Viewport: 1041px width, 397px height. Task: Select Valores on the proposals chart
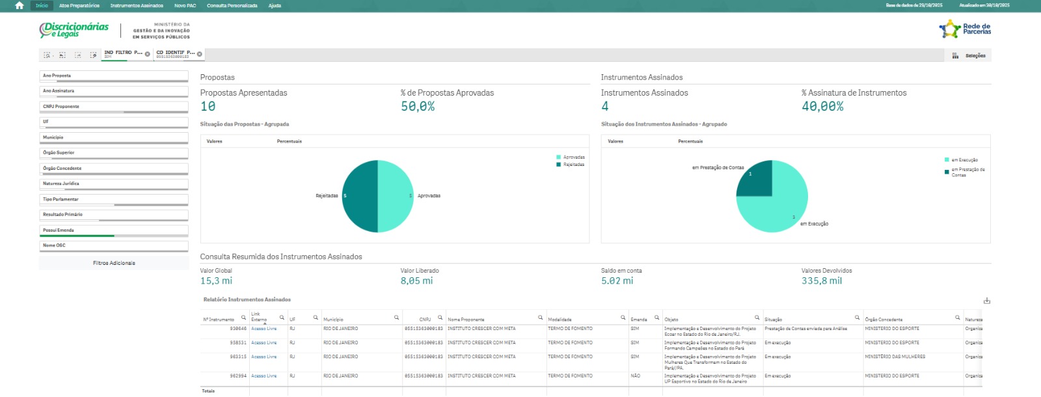[214, 141]
